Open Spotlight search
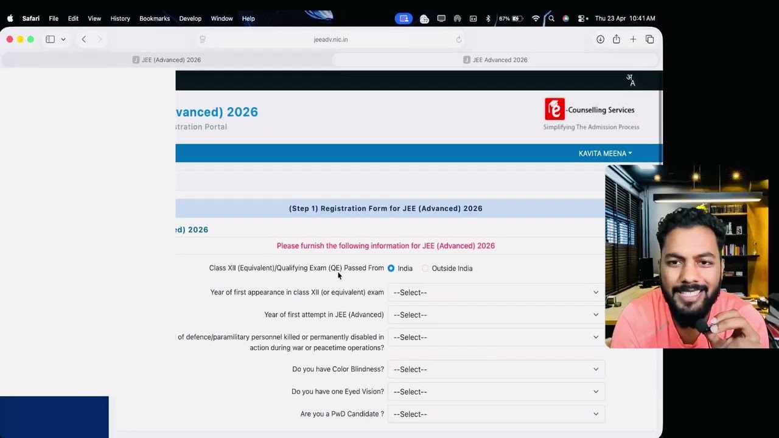 point(551,18)
